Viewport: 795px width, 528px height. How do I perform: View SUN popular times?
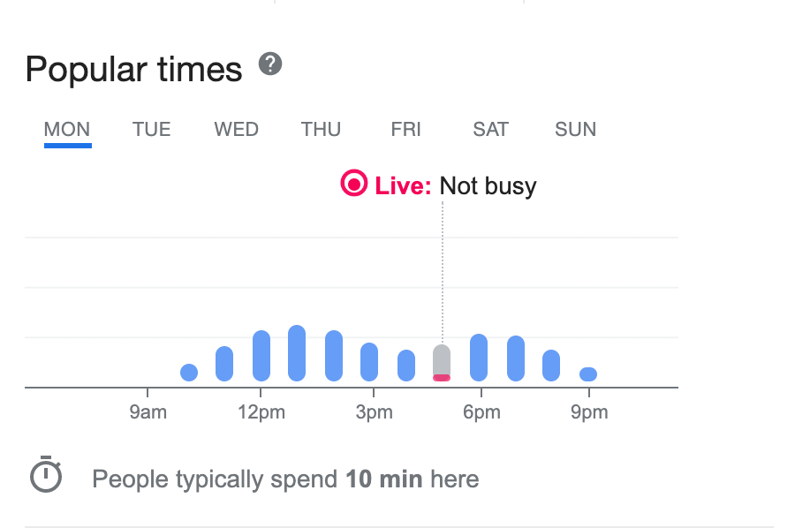(575, 130)
